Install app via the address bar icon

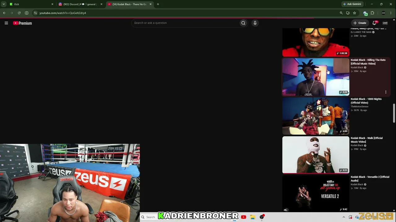tap(348, 13)
